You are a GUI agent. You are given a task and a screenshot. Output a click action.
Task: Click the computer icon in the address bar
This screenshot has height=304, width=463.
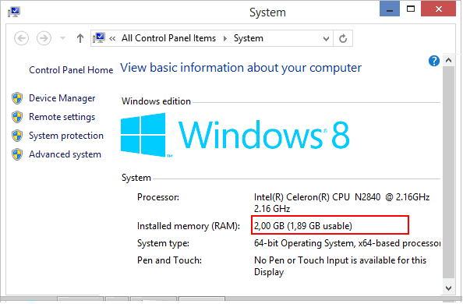tap(99, 38)
